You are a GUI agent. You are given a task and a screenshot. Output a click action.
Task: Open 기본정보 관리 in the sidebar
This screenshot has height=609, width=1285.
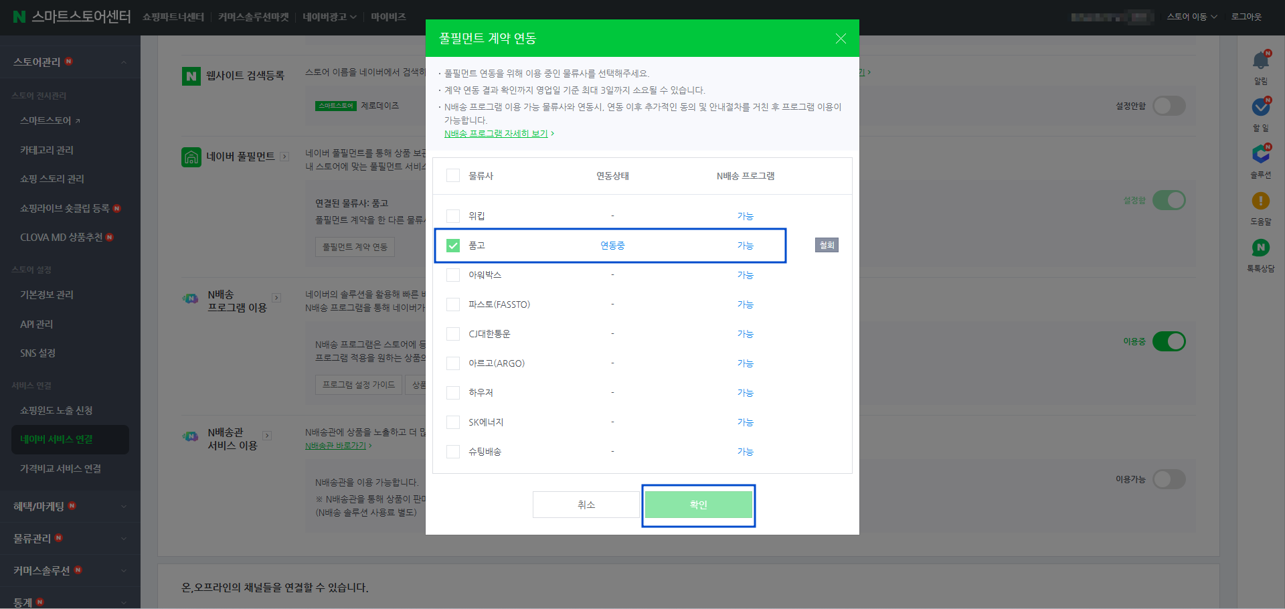[47, 294]
